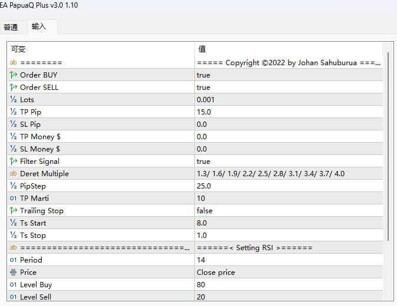Click the arrow icon beside Order BUY

(x=13, y=75)
